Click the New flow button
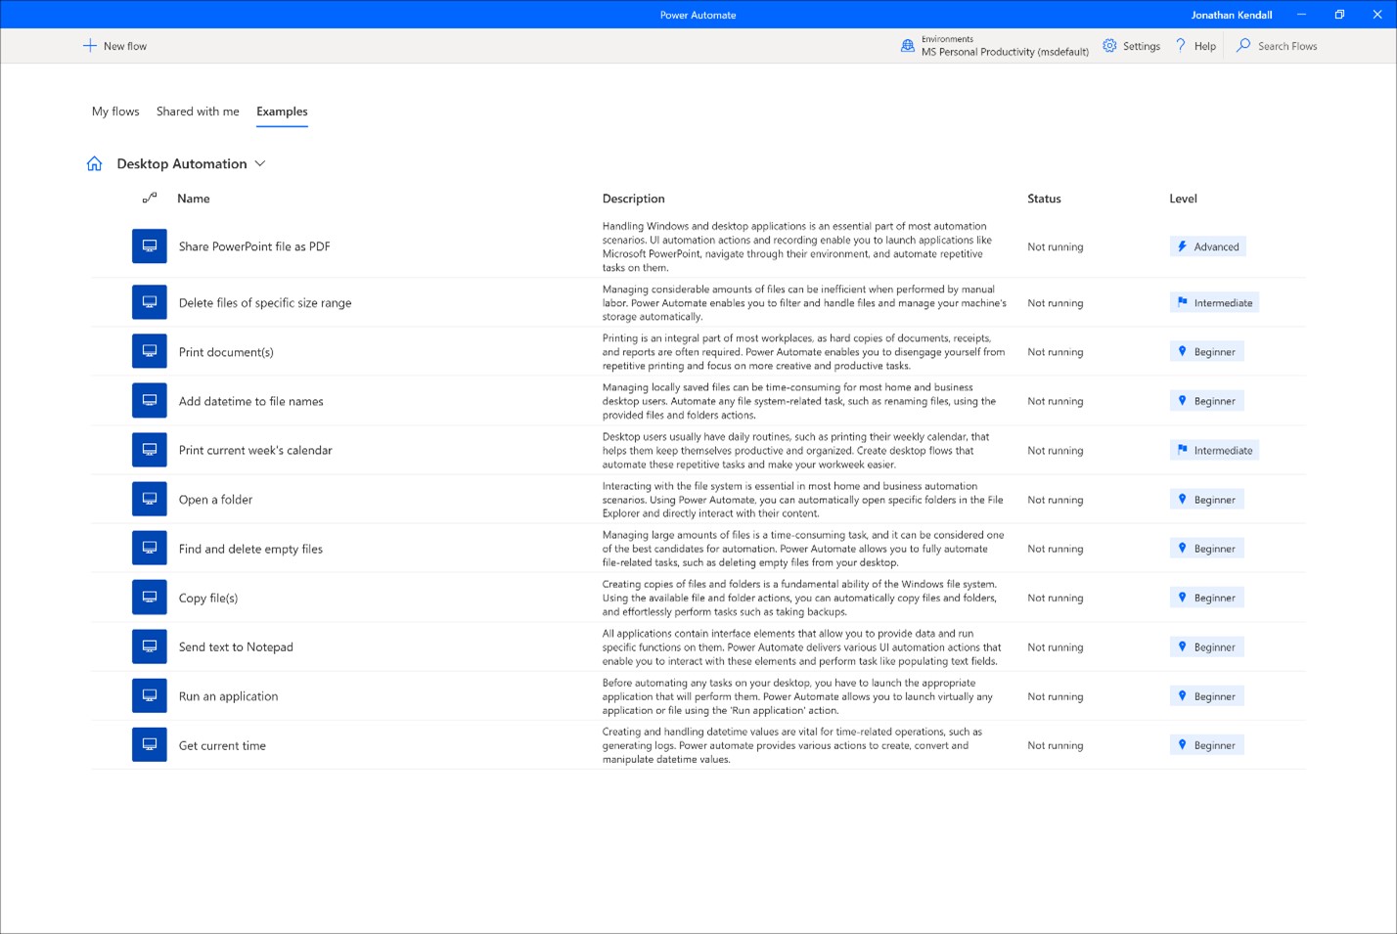 [114, 45]
